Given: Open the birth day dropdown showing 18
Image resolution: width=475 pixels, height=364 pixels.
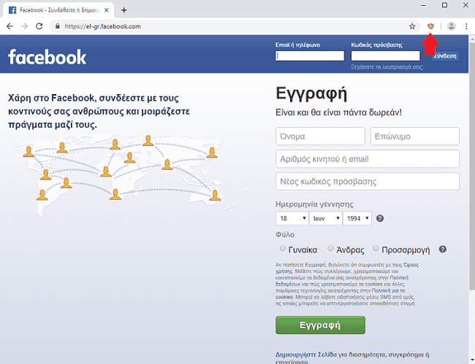Looking at the screenshot, I should click(x=292, y=218).
